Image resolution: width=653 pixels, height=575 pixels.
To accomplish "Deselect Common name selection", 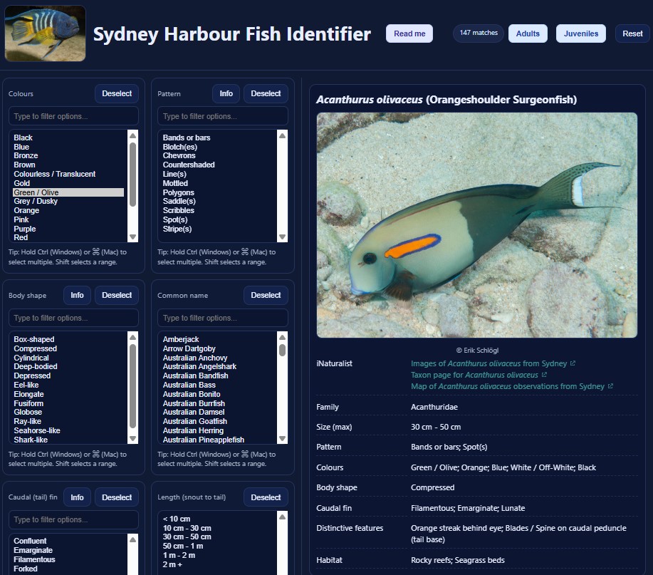I will (x=266, y=295).
